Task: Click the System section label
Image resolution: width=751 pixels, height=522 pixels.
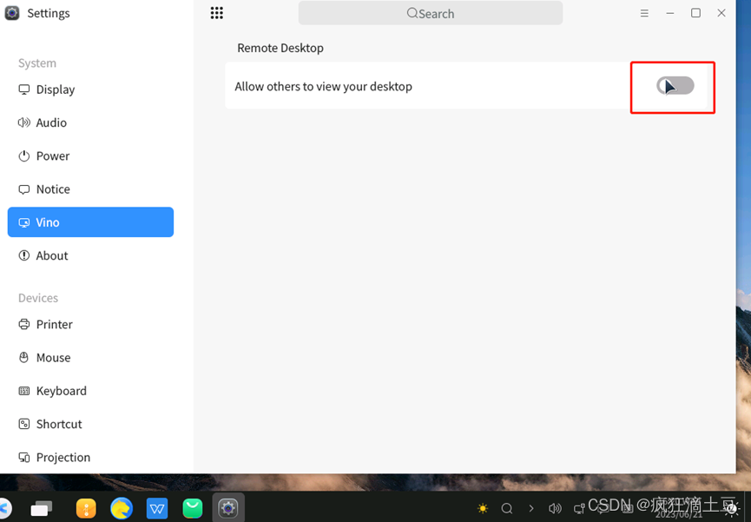Action: [x=37, y=63]
